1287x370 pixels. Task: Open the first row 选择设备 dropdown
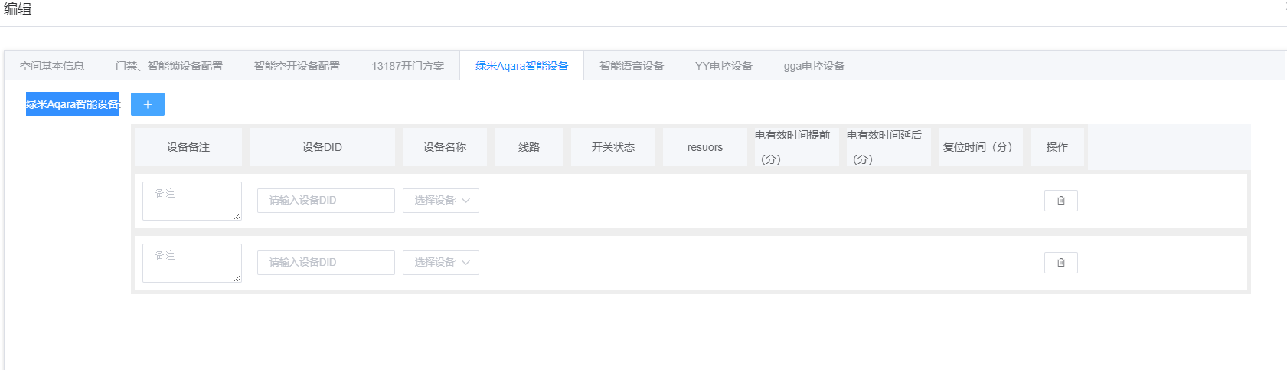coord(441,201)
